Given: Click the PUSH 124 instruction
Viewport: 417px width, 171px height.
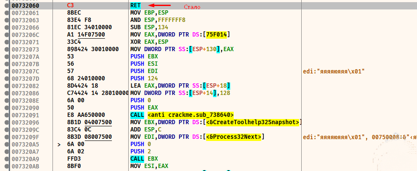Looking at the screenshot, I should point(144,78).
